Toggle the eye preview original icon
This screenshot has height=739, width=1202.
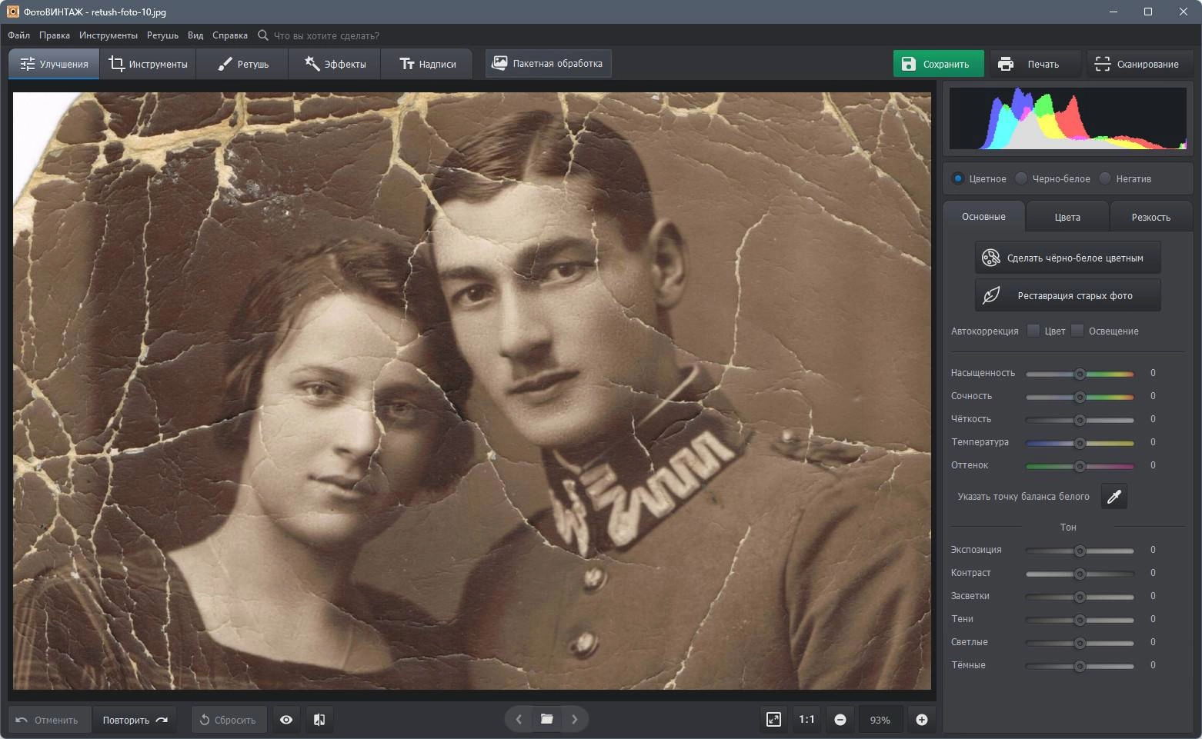286,720
